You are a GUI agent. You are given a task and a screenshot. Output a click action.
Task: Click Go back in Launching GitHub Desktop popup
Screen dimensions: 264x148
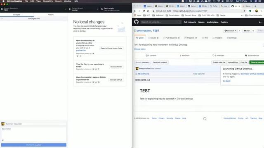[226, 81]
